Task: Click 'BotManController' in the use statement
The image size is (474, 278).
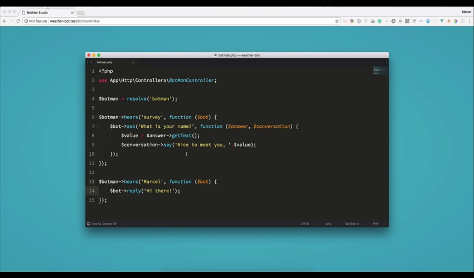Action: (x=191, y=80)
